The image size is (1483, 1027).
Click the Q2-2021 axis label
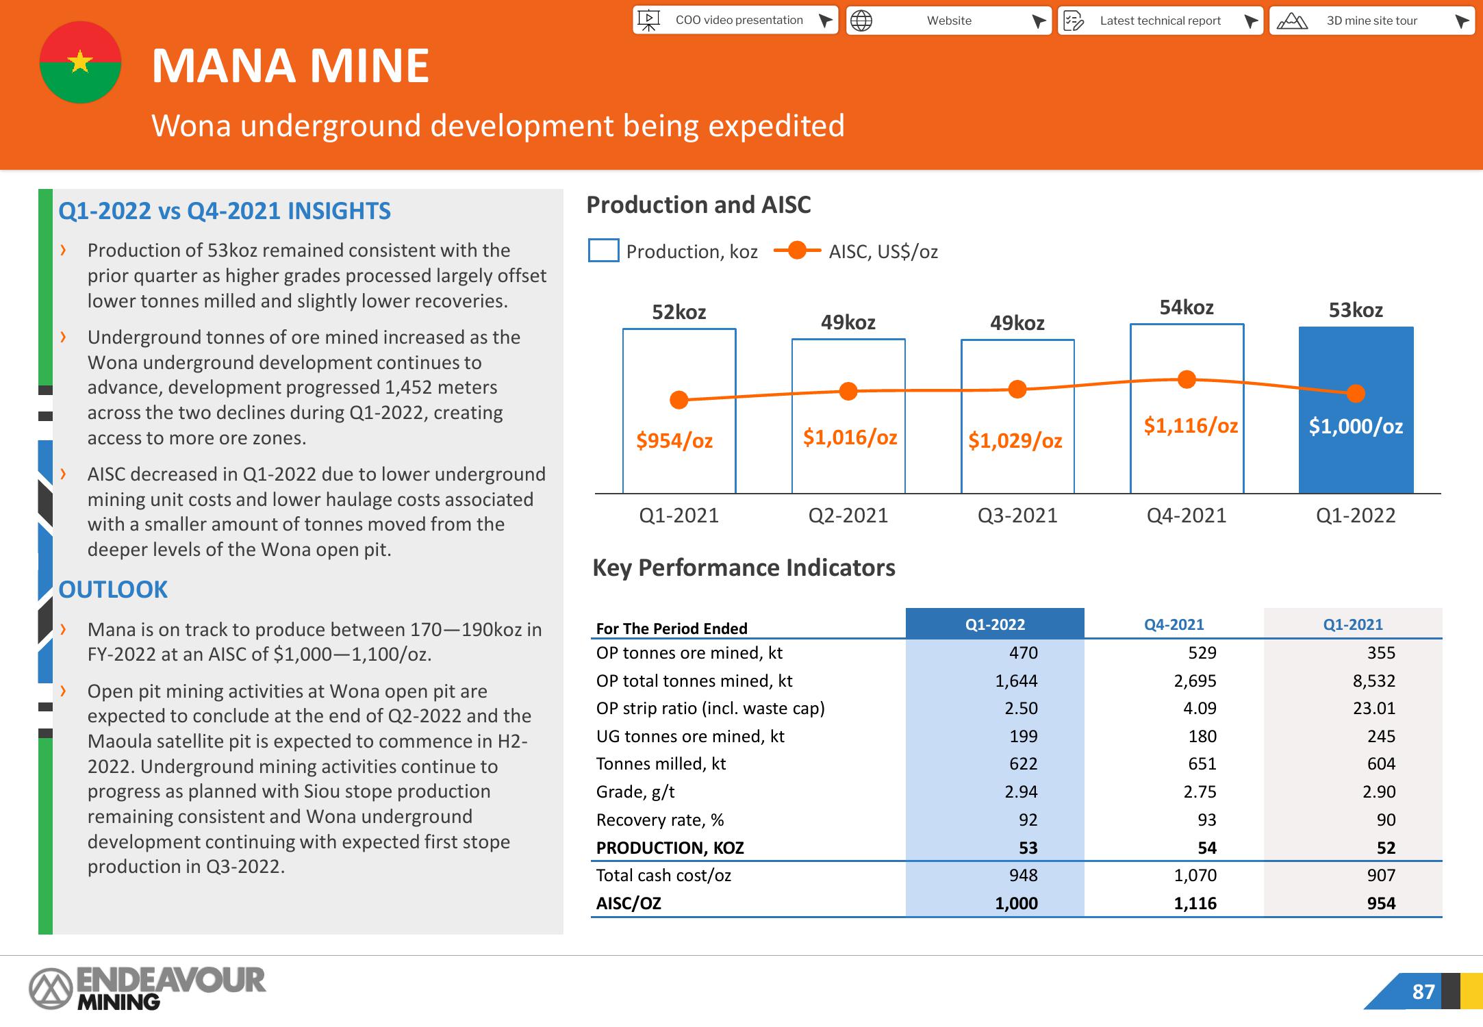848,516
